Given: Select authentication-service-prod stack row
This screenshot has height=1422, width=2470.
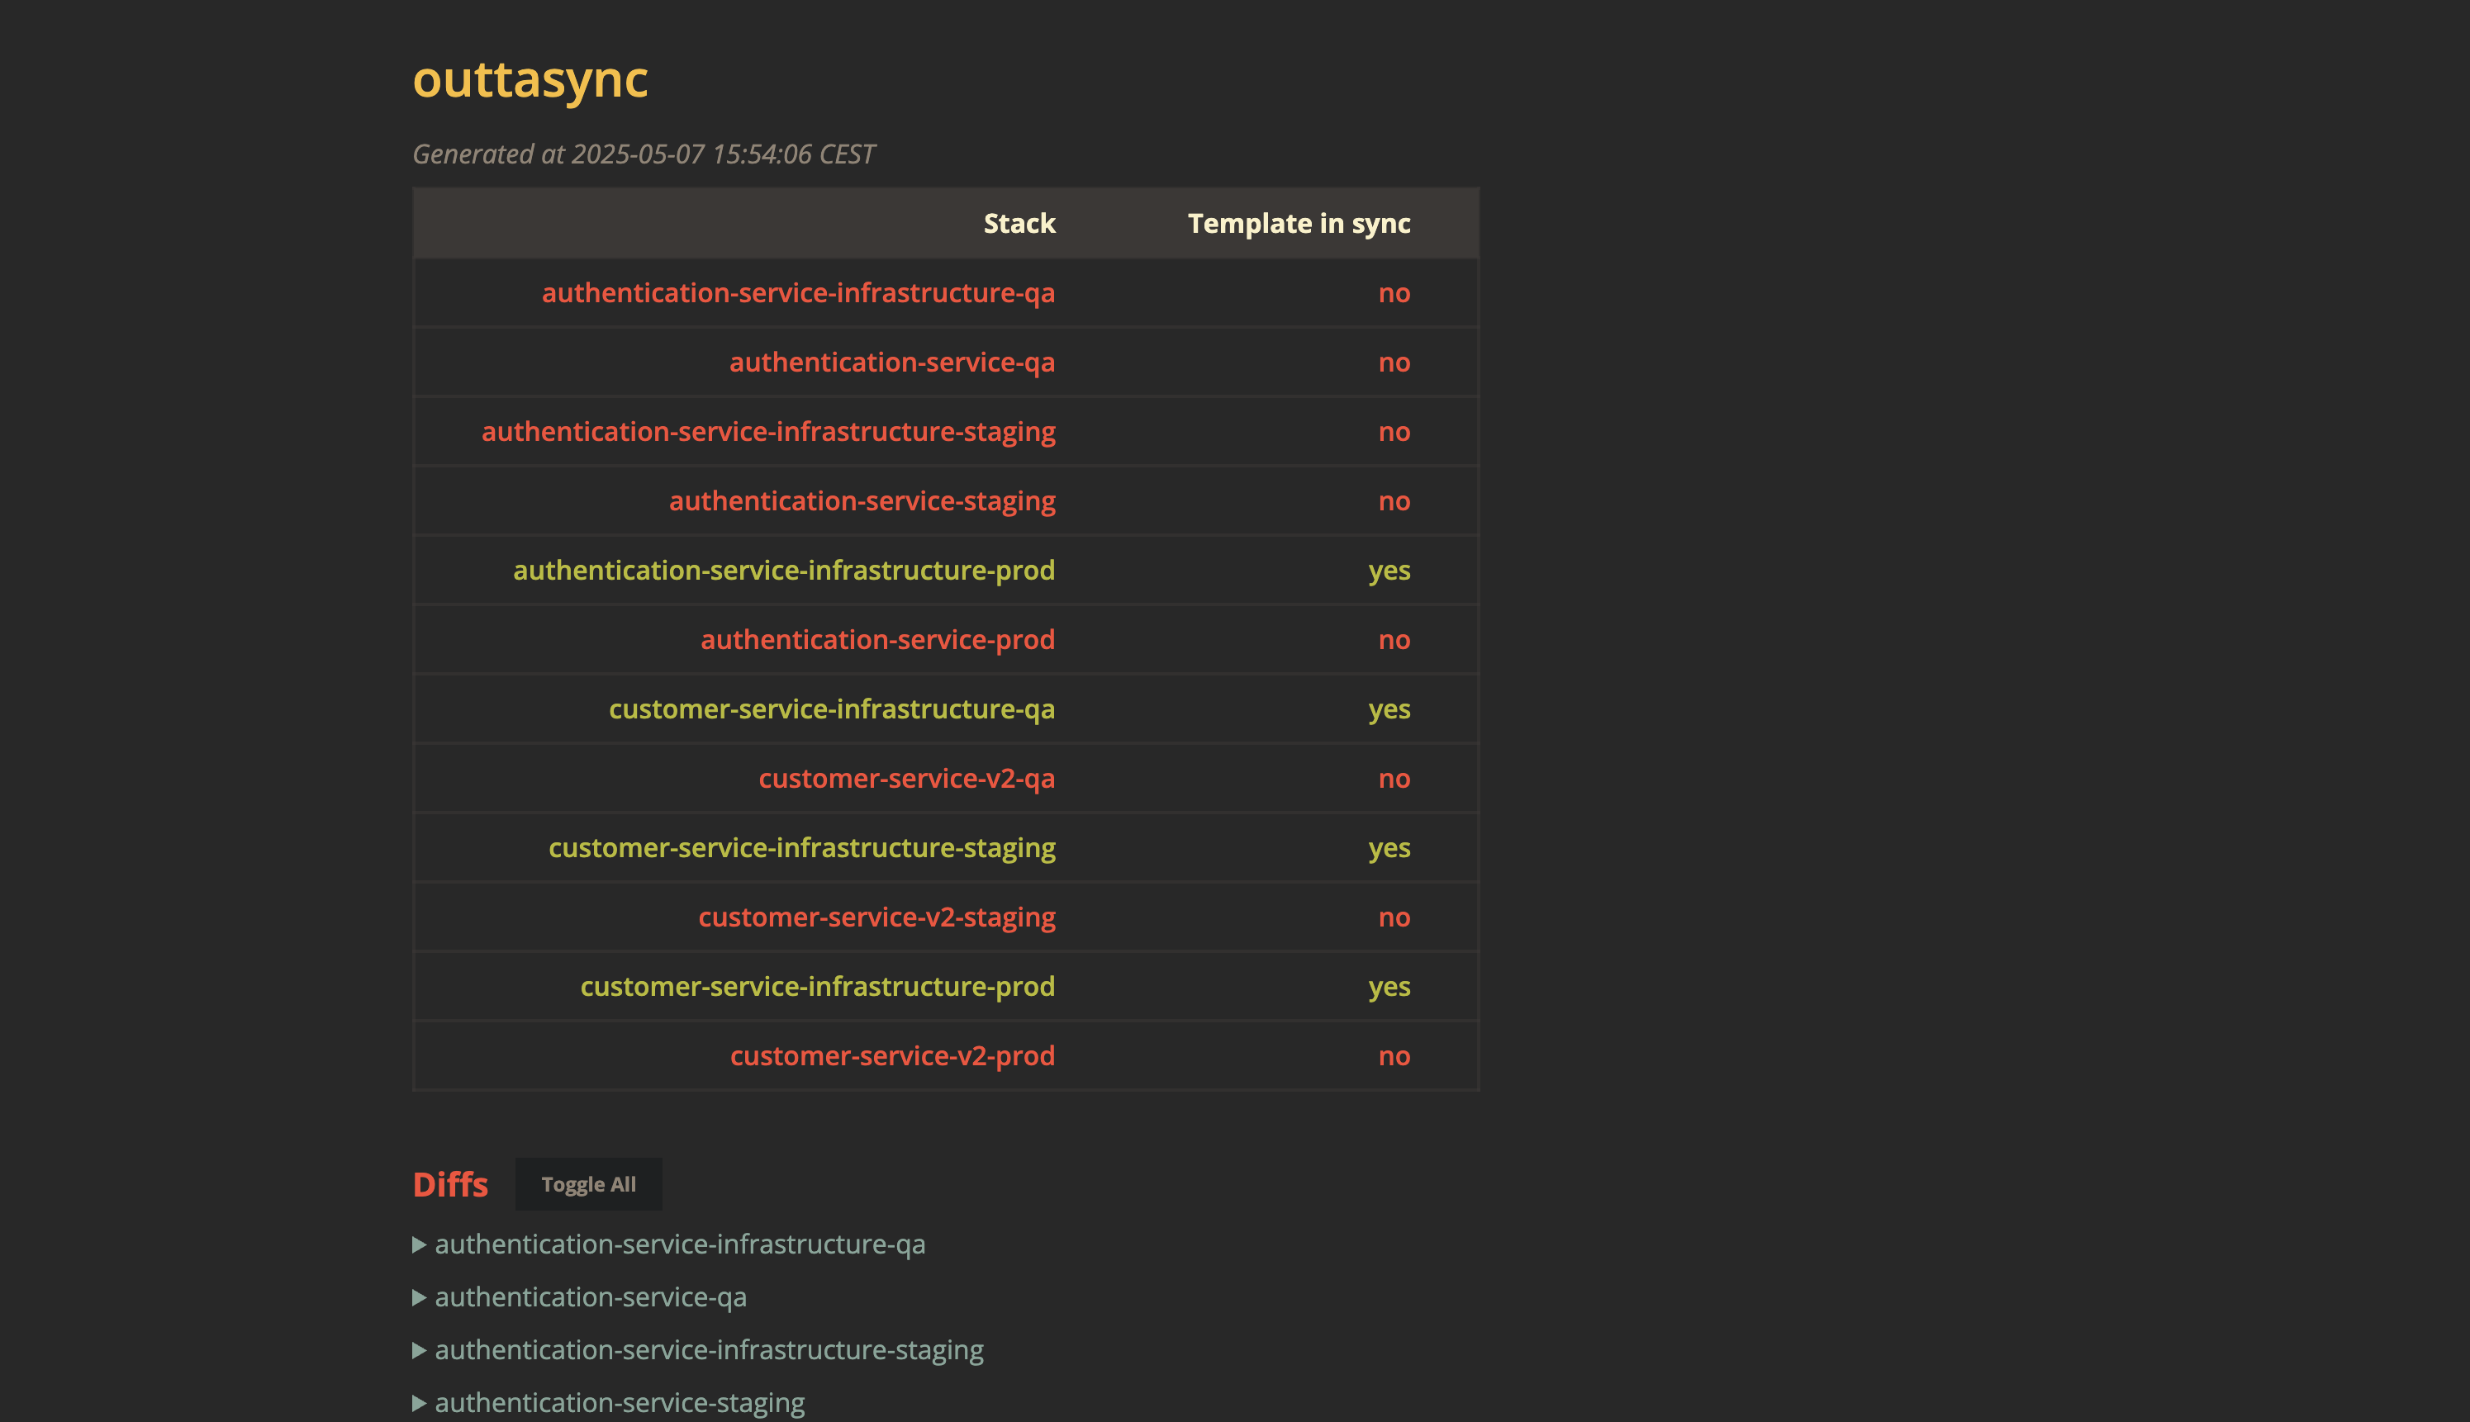Looking at the screenshot, I should click(877, 640).
